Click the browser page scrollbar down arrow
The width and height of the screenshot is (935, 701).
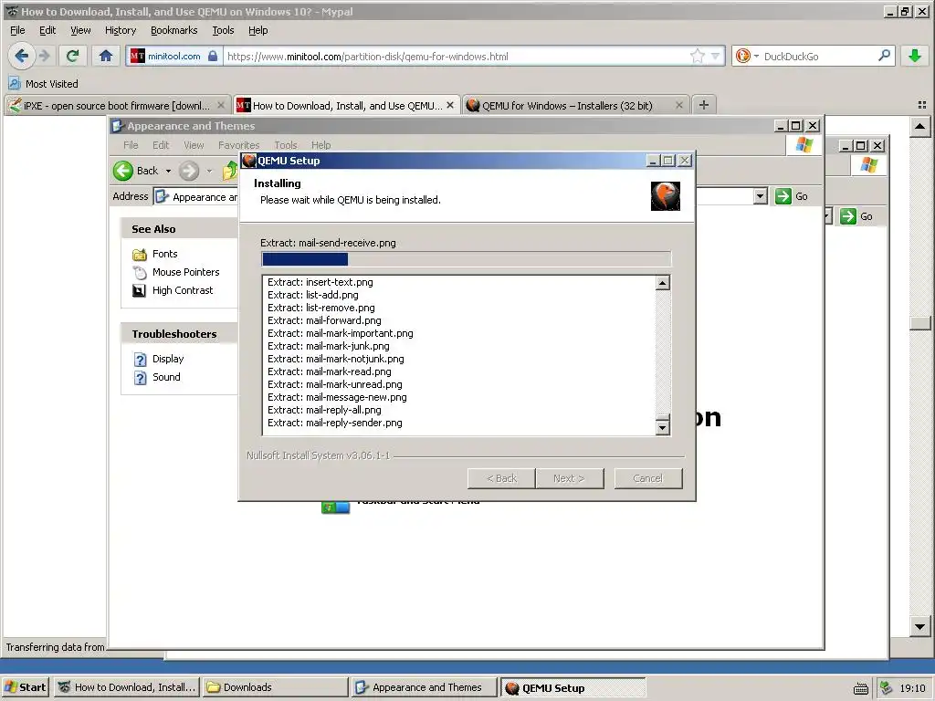919,626
